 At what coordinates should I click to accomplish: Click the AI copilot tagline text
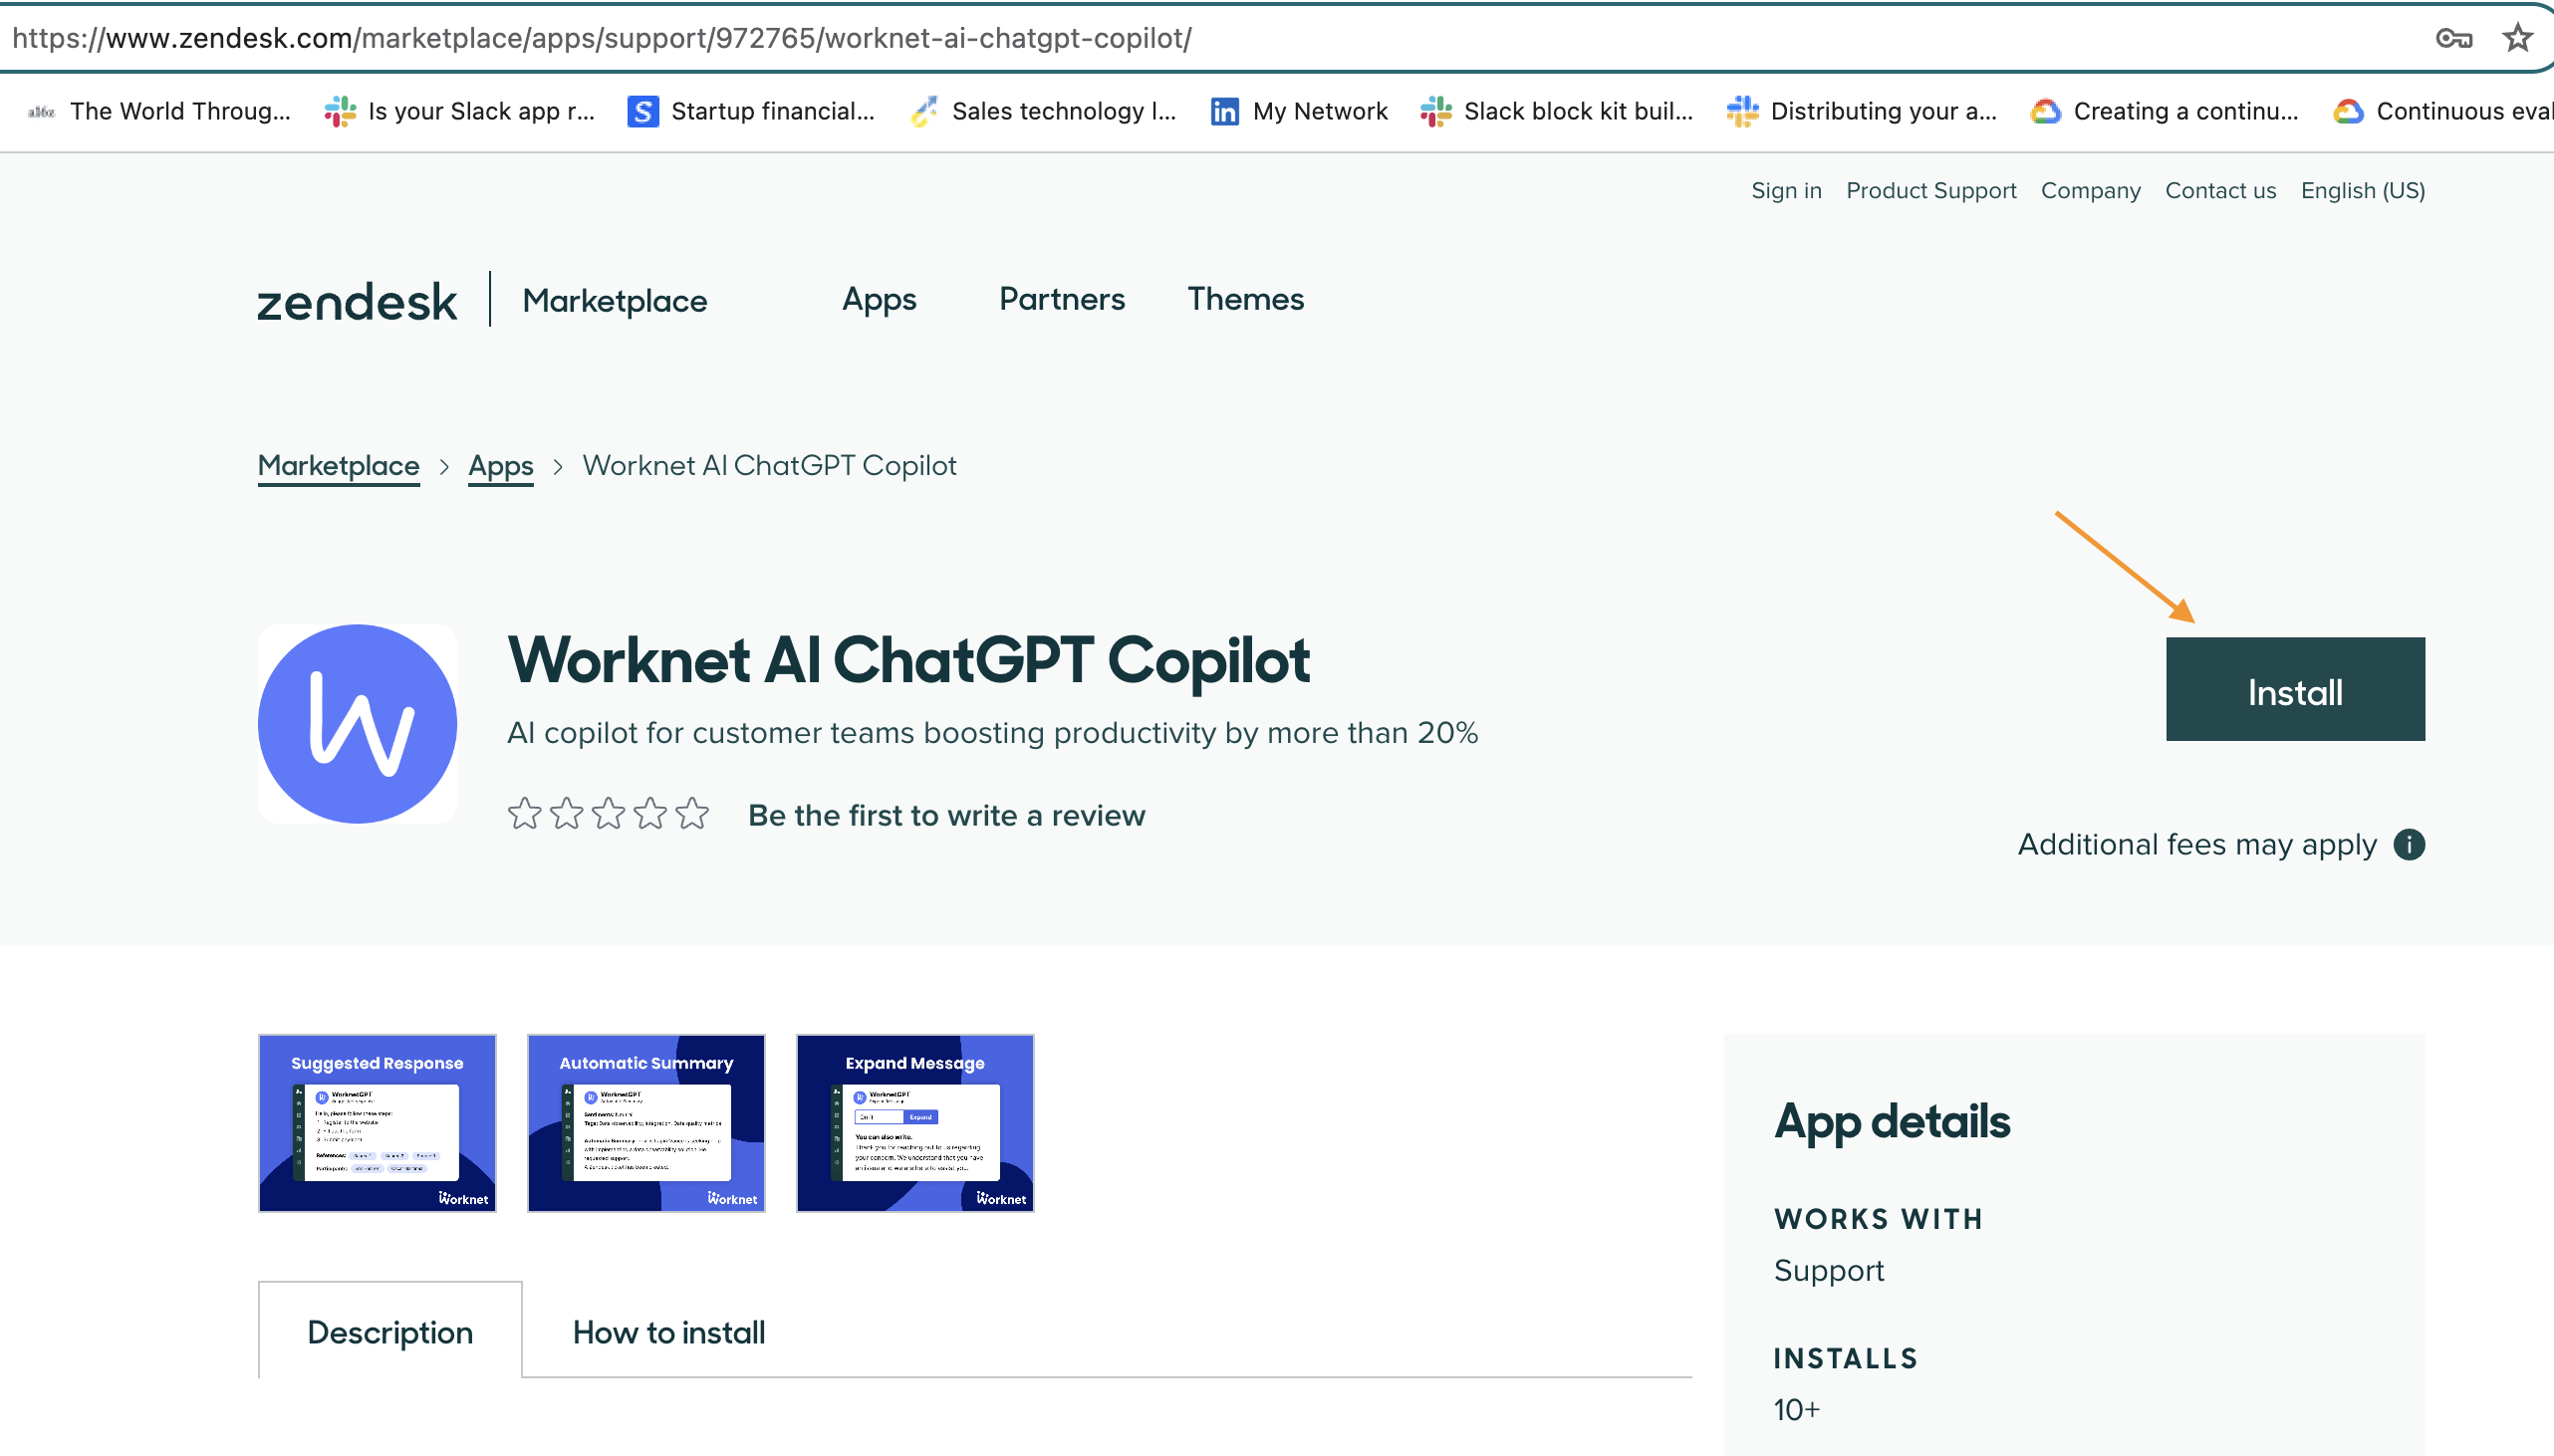(992, 733)
